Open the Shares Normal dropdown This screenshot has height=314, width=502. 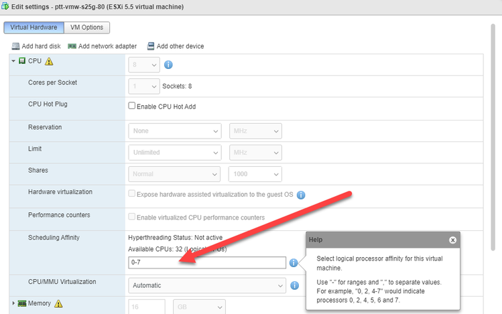(174, 174)
